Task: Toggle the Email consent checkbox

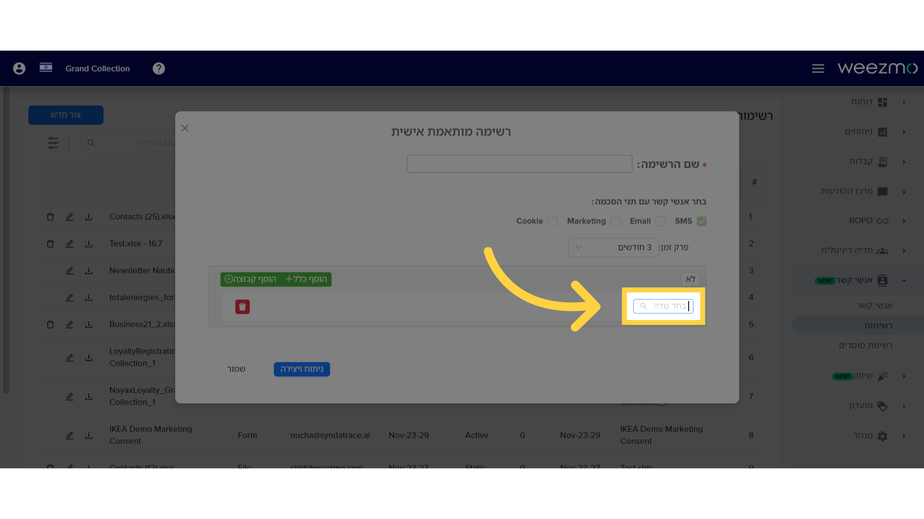Action: pyautogui.click(x=661, y=221)
